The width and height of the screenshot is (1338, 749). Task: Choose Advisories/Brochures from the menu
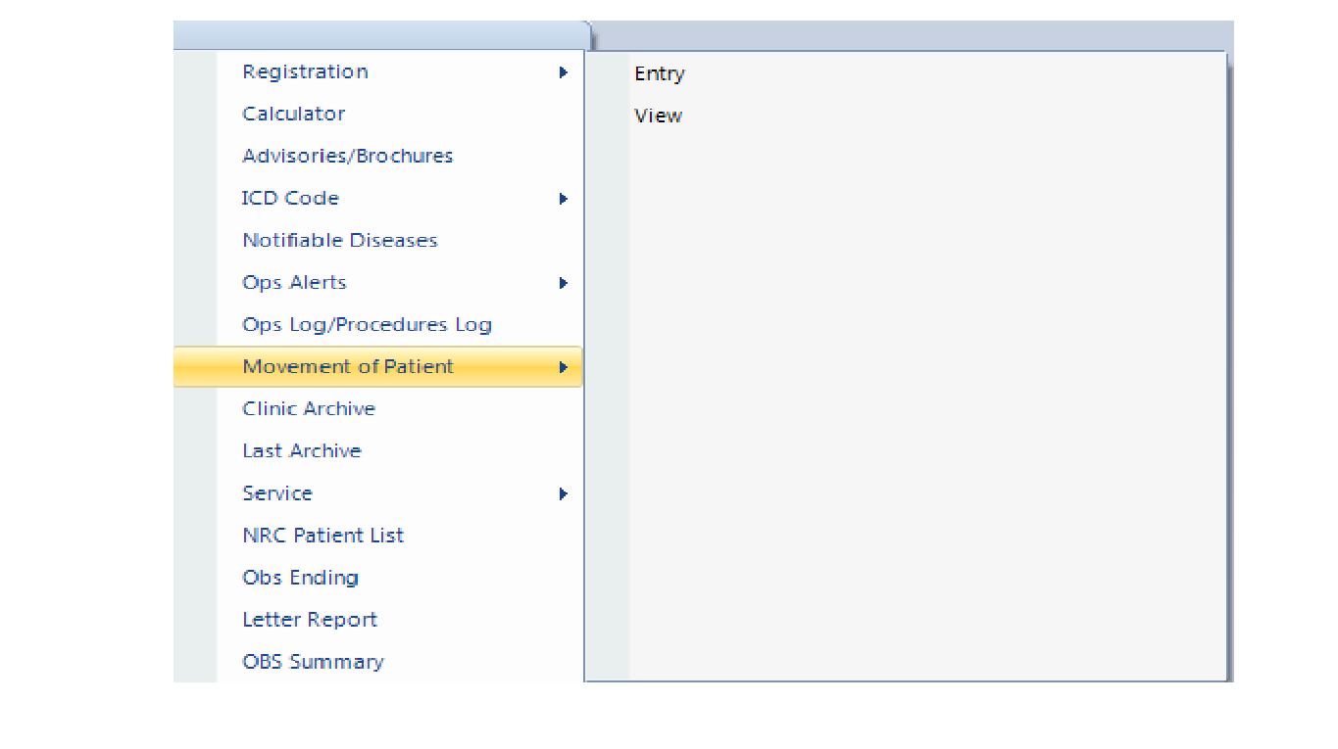coord(347,157)
